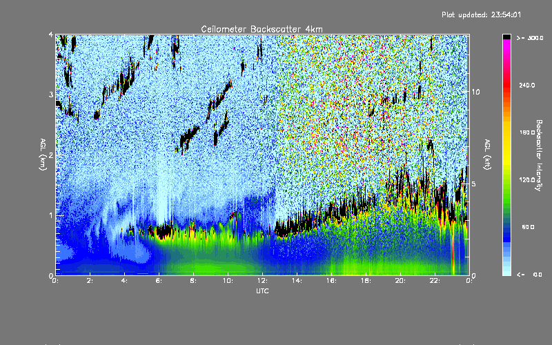The height and width of the screenshot is (345, 552).
Task: Click the '8:' UTC hour tick label
Action: click(193, 281)
